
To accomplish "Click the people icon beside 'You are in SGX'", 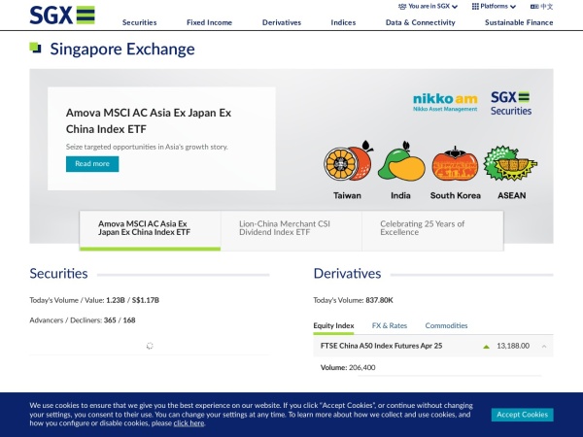I will [x=402, y=7].
